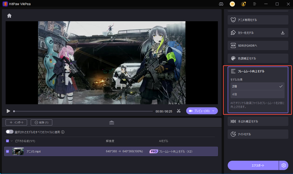Uncheck the アニメ3.mp4 file checkbox
Image resolution: width=293 pixels, height=174 pixels.
[x=8, y=152]
